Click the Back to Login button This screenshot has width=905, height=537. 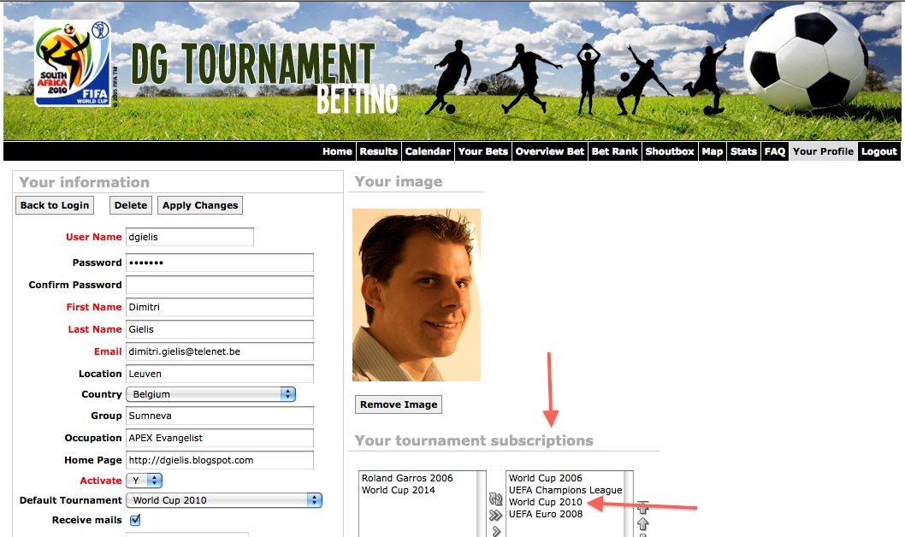pos(55,205)
